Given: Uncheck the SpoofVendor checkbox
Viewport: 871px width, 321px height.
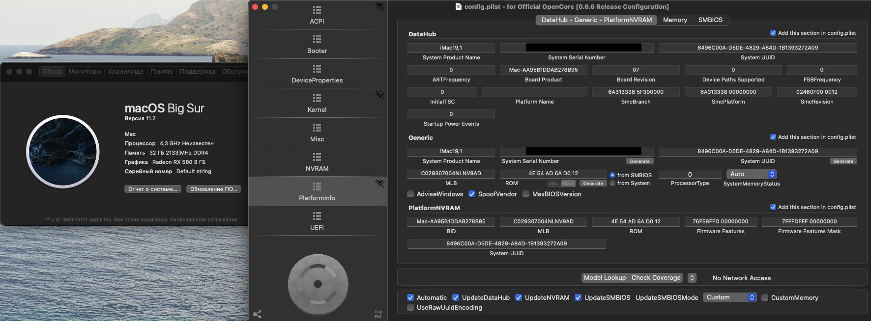Looking at the screenshot, I should (x=472, y=194).
